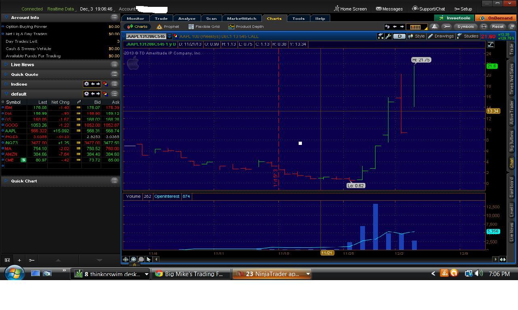Expand the Live News section
Image resolution: width=518 pixels, height=310 pixels.
pyautogui.click(x=6, y=65)
